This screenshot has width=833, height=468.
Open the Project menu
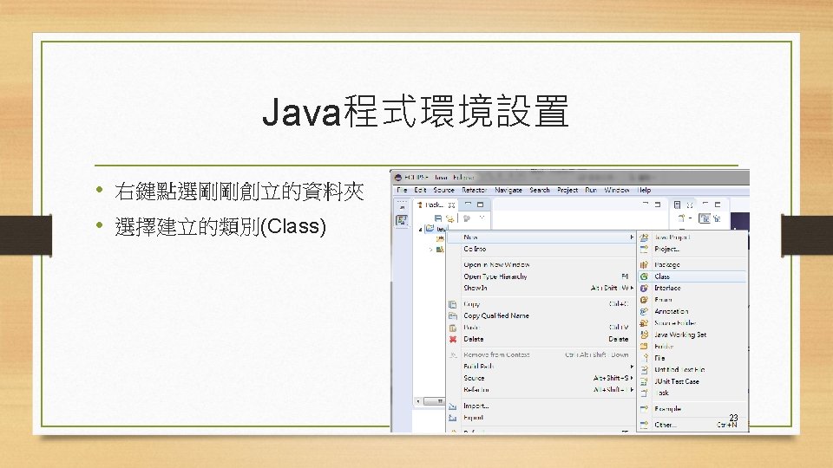567,190
